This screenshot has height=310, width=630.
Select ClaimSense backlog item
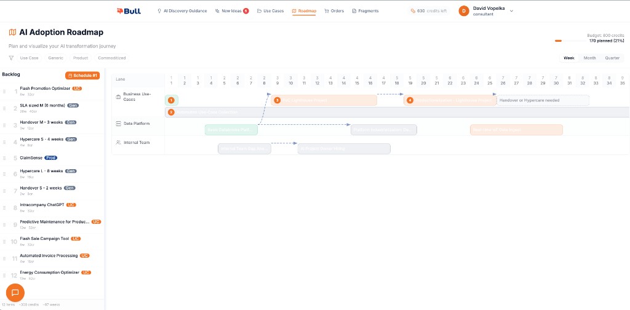point(52,158)
